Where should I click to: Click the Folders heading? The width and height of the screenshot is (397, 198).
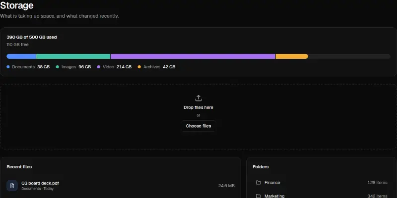pyautogui.click(x=261, y=167)
